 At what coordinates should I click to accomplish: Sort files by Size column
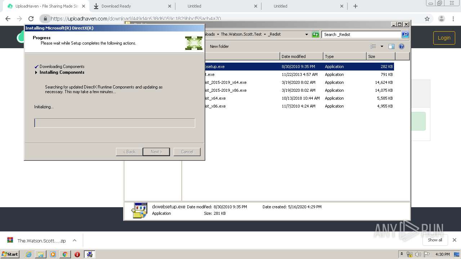pyautogui.click(x=381, y=56)
